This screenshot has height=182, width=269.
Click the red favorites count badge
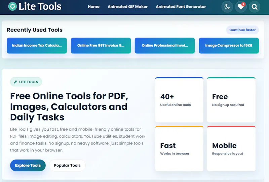(x=243, y=4)
